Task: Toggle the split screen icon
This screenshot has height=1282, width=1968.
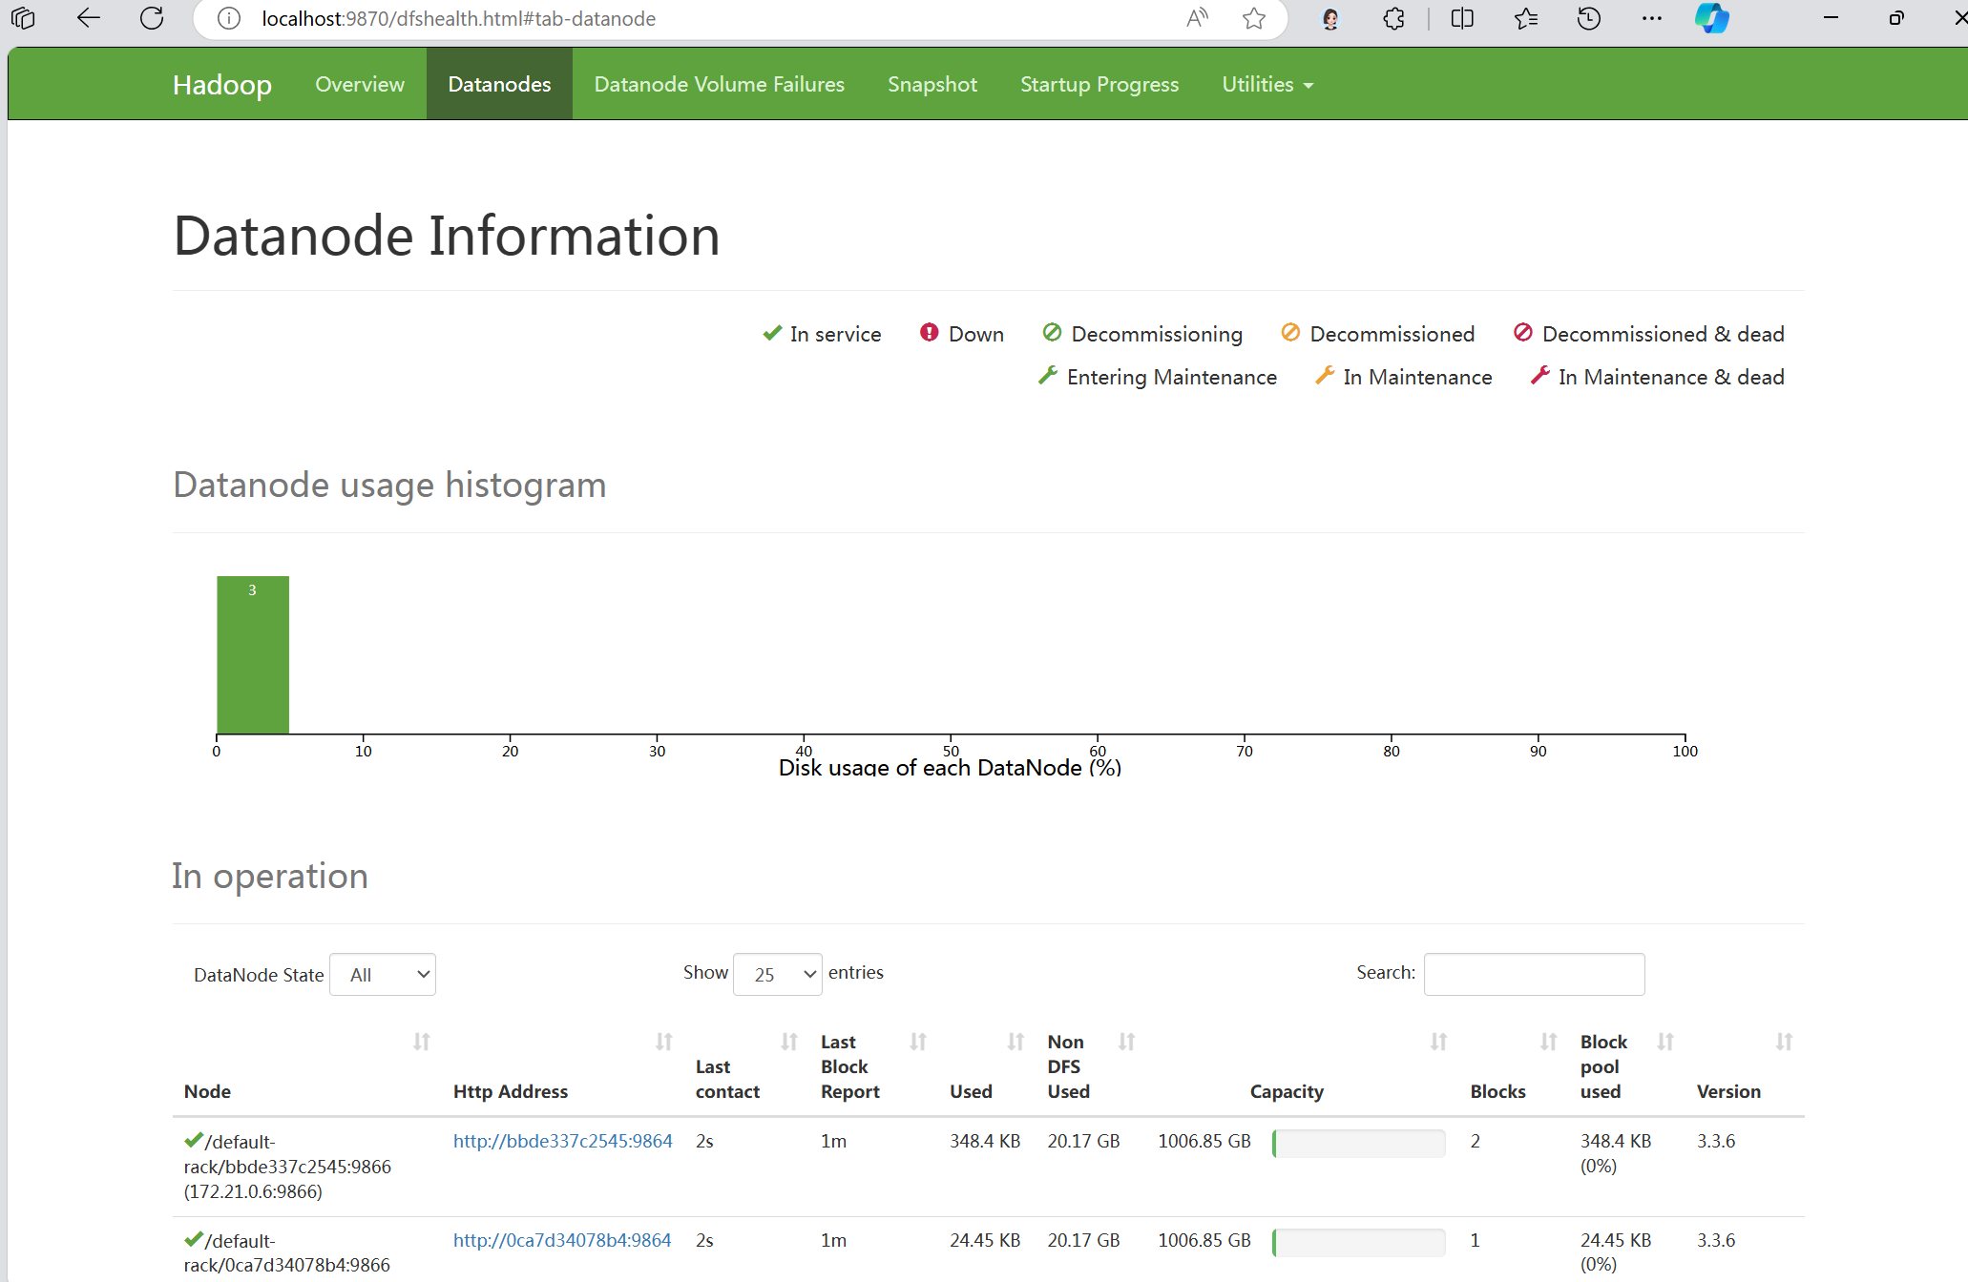Action: (1462, 18)
